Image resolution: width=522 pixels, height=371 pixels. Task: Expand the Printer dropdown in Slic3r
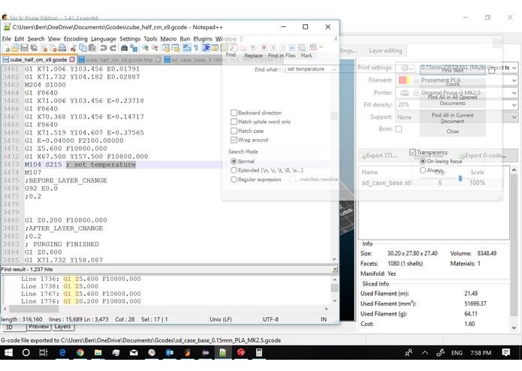(514, 93)
